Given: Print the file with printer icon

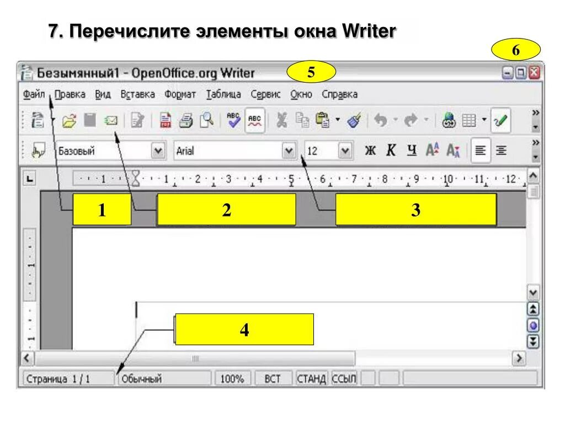Looking at the screenshot, I should coord(186,121).
